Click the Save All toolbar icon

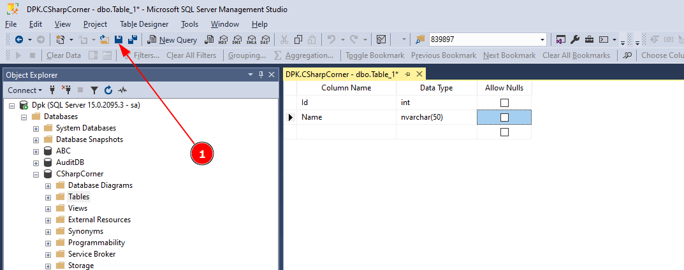click(132, 39)
